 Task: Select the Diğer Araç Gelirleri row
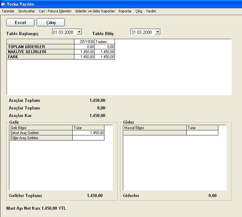click(41, 138)
